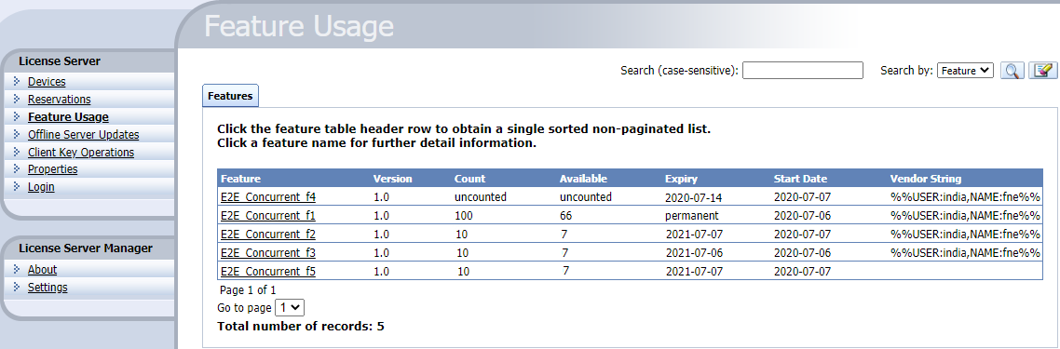Click arrow bullet beside Reservations
This screenshot has width=1060, height=349.
point(17,100)
